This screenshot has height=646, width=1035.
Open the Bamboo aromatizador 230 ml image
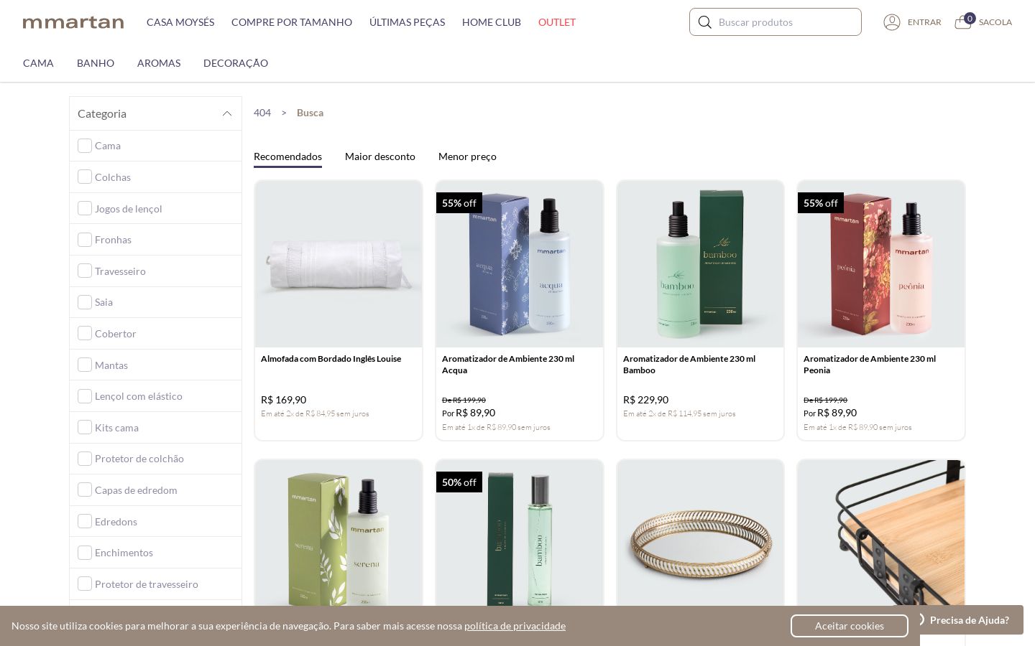coord(700,264)
